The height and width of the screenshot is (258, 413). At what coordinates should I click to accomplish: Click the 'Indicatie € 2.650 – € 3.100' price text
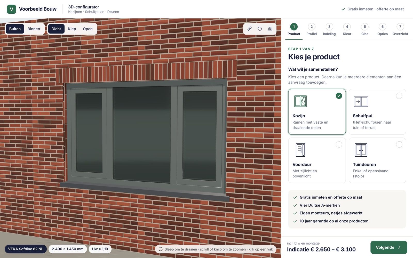click(321, 249)
